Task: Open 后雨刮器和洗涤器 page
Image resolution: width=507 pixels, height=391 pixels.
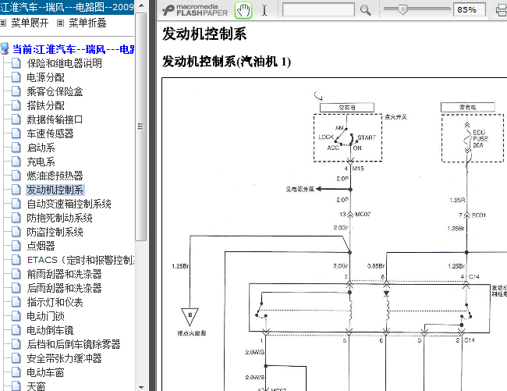Action: tap(64, 288)
